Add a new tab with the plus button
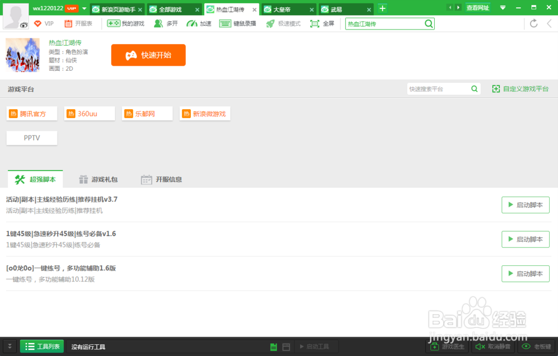This screenshot has width=558, height=356. 383,8
